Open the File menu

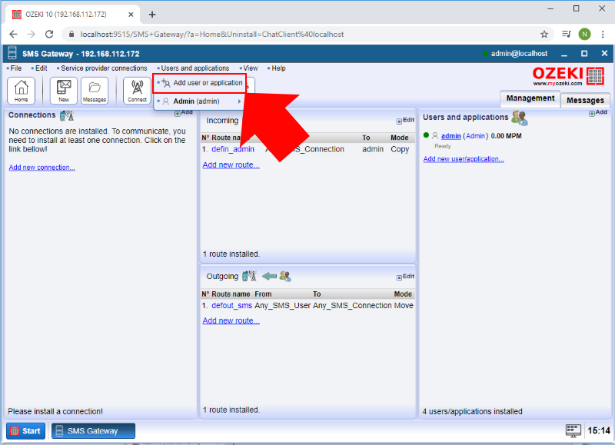(14, 68)
